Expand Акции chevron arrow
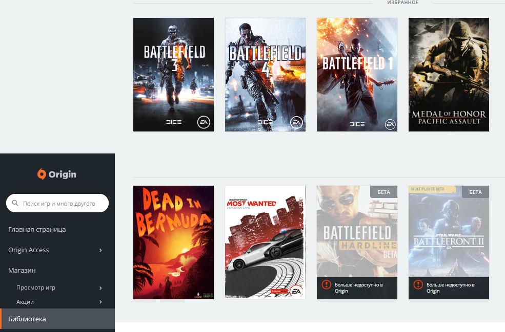Viewport: 505px width, 332px height. click(101, 302)
